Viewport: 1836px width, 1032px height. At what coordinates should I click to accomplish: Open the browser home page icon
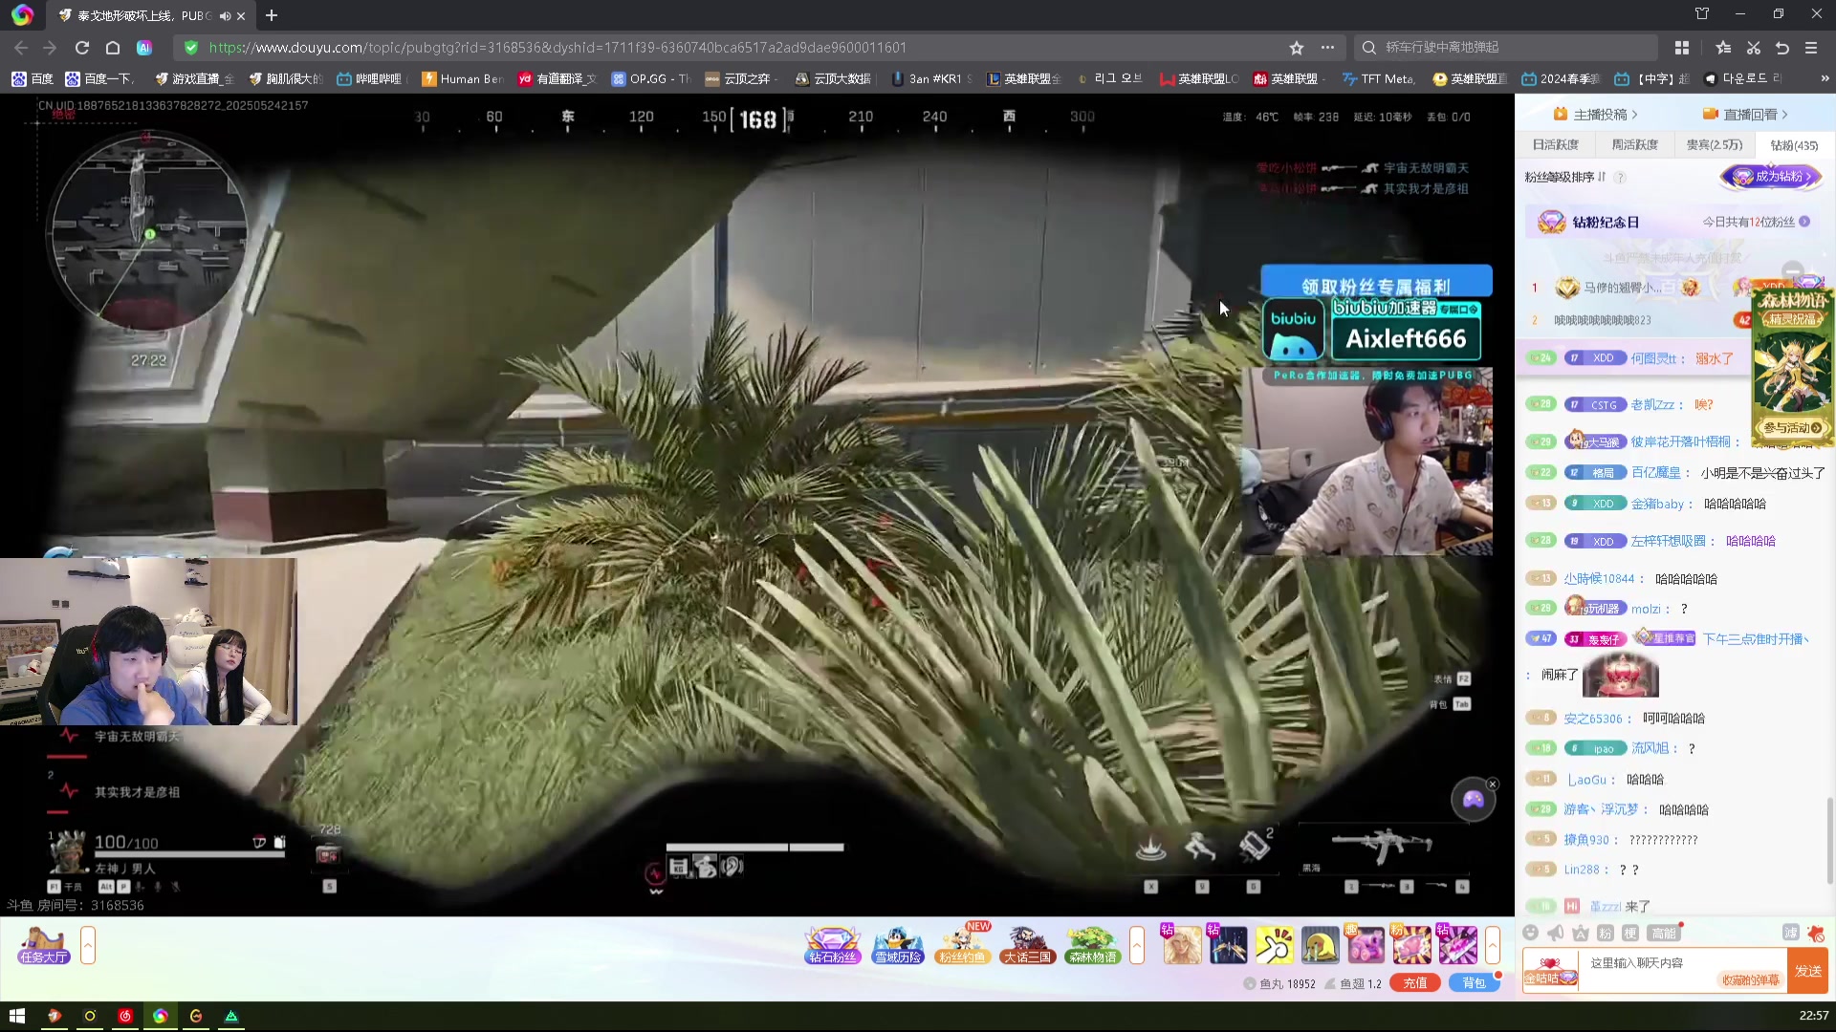[113, 48]
